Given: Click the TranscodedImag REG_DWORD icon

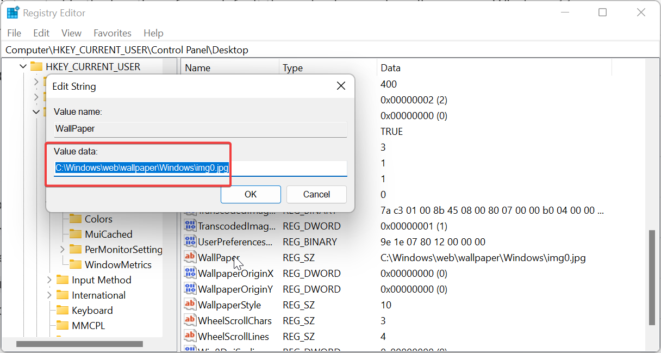Looking at the screenshot, I should click(x=189, y=226).
